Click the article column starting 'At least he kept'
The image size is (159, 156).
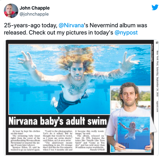coord(25,140)
